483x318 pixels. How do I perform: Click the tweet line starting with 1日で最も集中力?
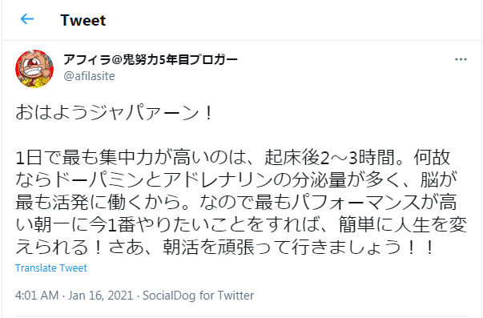[233, 158]
